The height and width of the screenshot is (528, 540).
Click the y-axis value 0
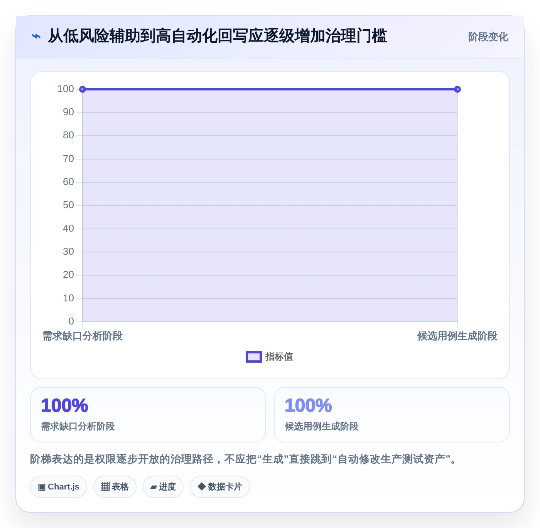71,321
